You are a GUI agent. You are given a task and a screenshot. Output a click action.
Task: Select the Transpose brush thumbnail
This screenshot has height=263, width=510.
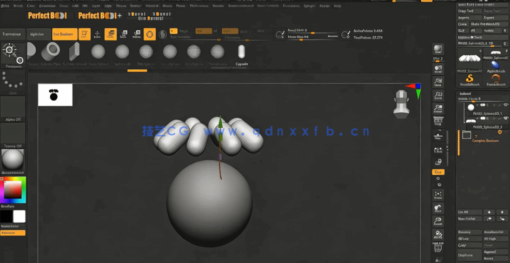tap(13, 55)
